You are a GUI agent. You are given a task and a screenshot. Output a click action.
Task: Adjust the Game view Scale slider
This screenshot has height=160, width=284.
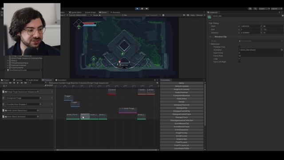tap(110, 15)
